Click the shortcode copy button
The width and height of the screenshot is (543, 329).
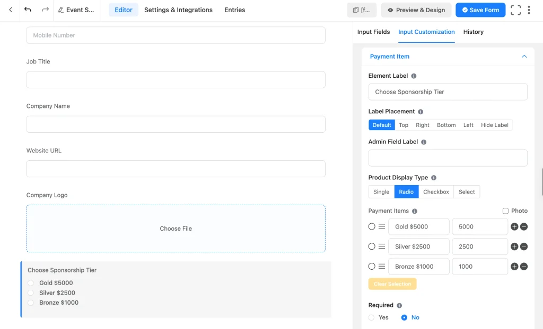[362, 10]
